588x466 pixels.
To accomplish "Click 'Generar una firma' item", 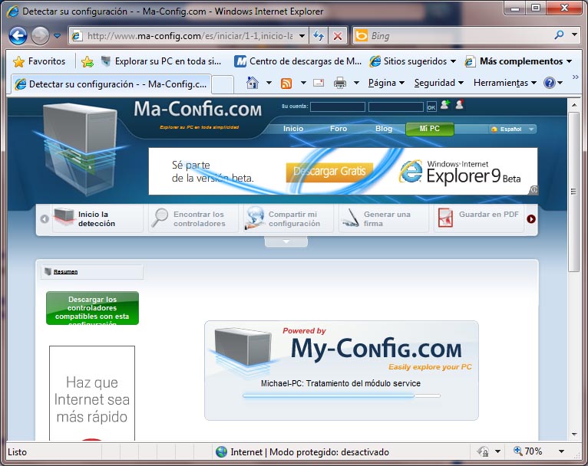I will (384, 218).
